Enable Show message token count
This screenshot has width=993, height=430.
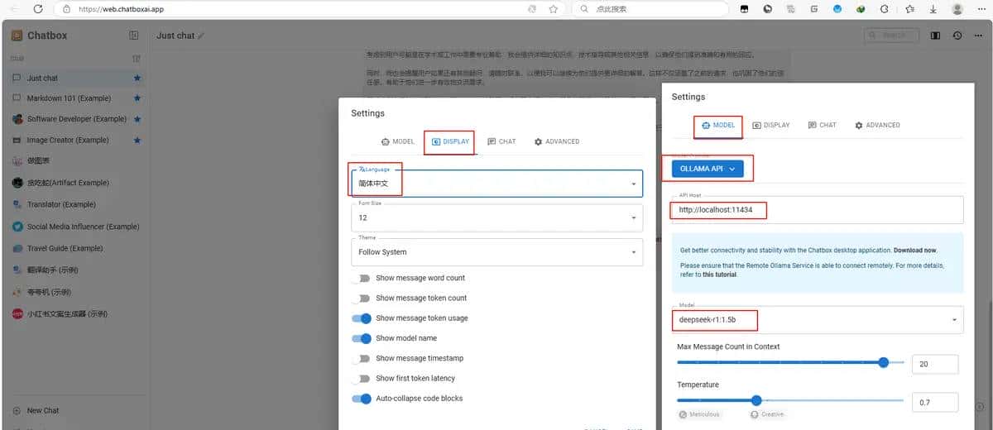(361, 298)
